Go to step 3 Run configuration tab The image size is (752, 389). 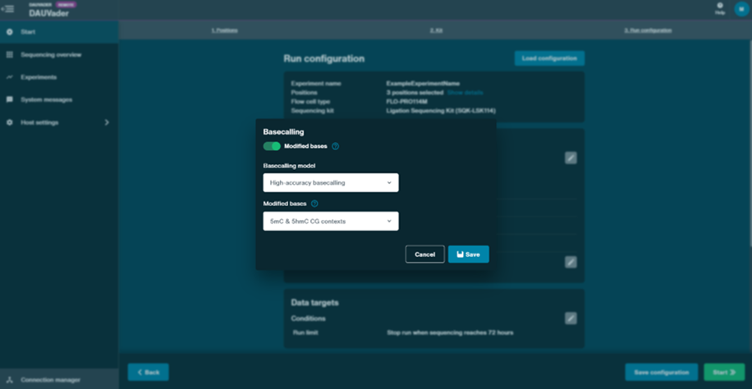648,30
